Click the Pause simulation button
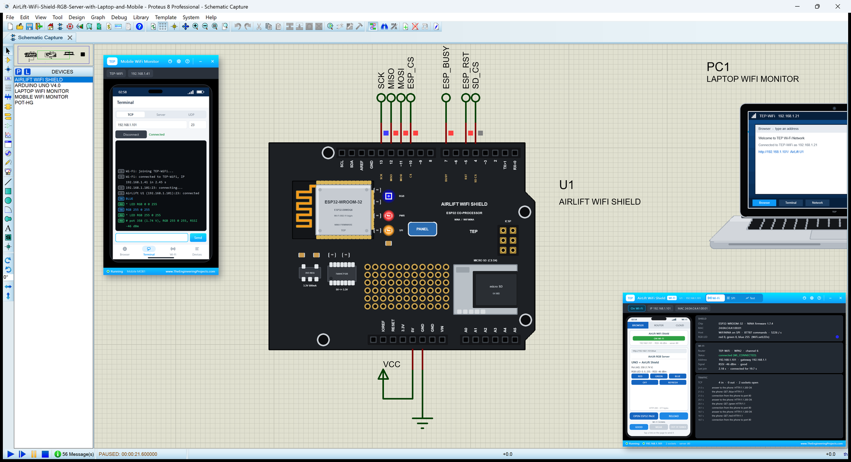The width and height of the screenshot is (851, 462). point(34,454)
